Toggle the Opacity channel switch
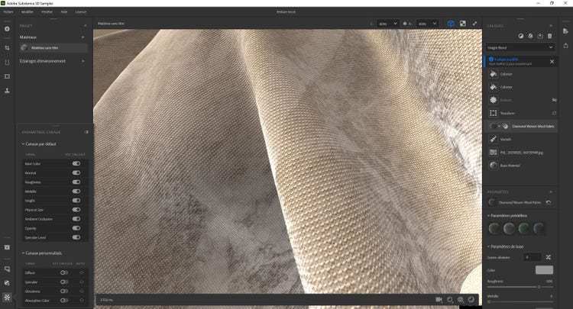573x309 pixels. pos(76,228)
